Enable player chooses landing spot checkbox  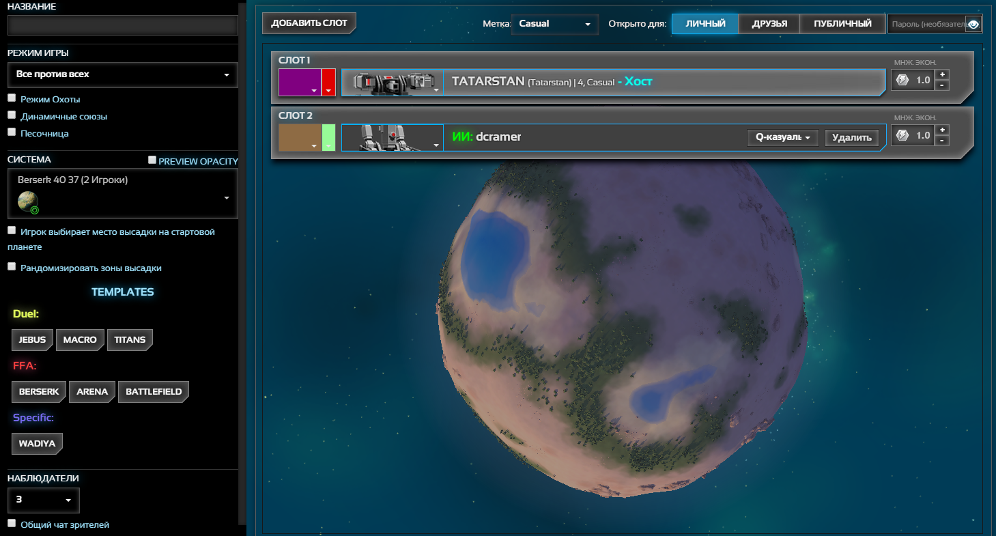click(12, 231)
